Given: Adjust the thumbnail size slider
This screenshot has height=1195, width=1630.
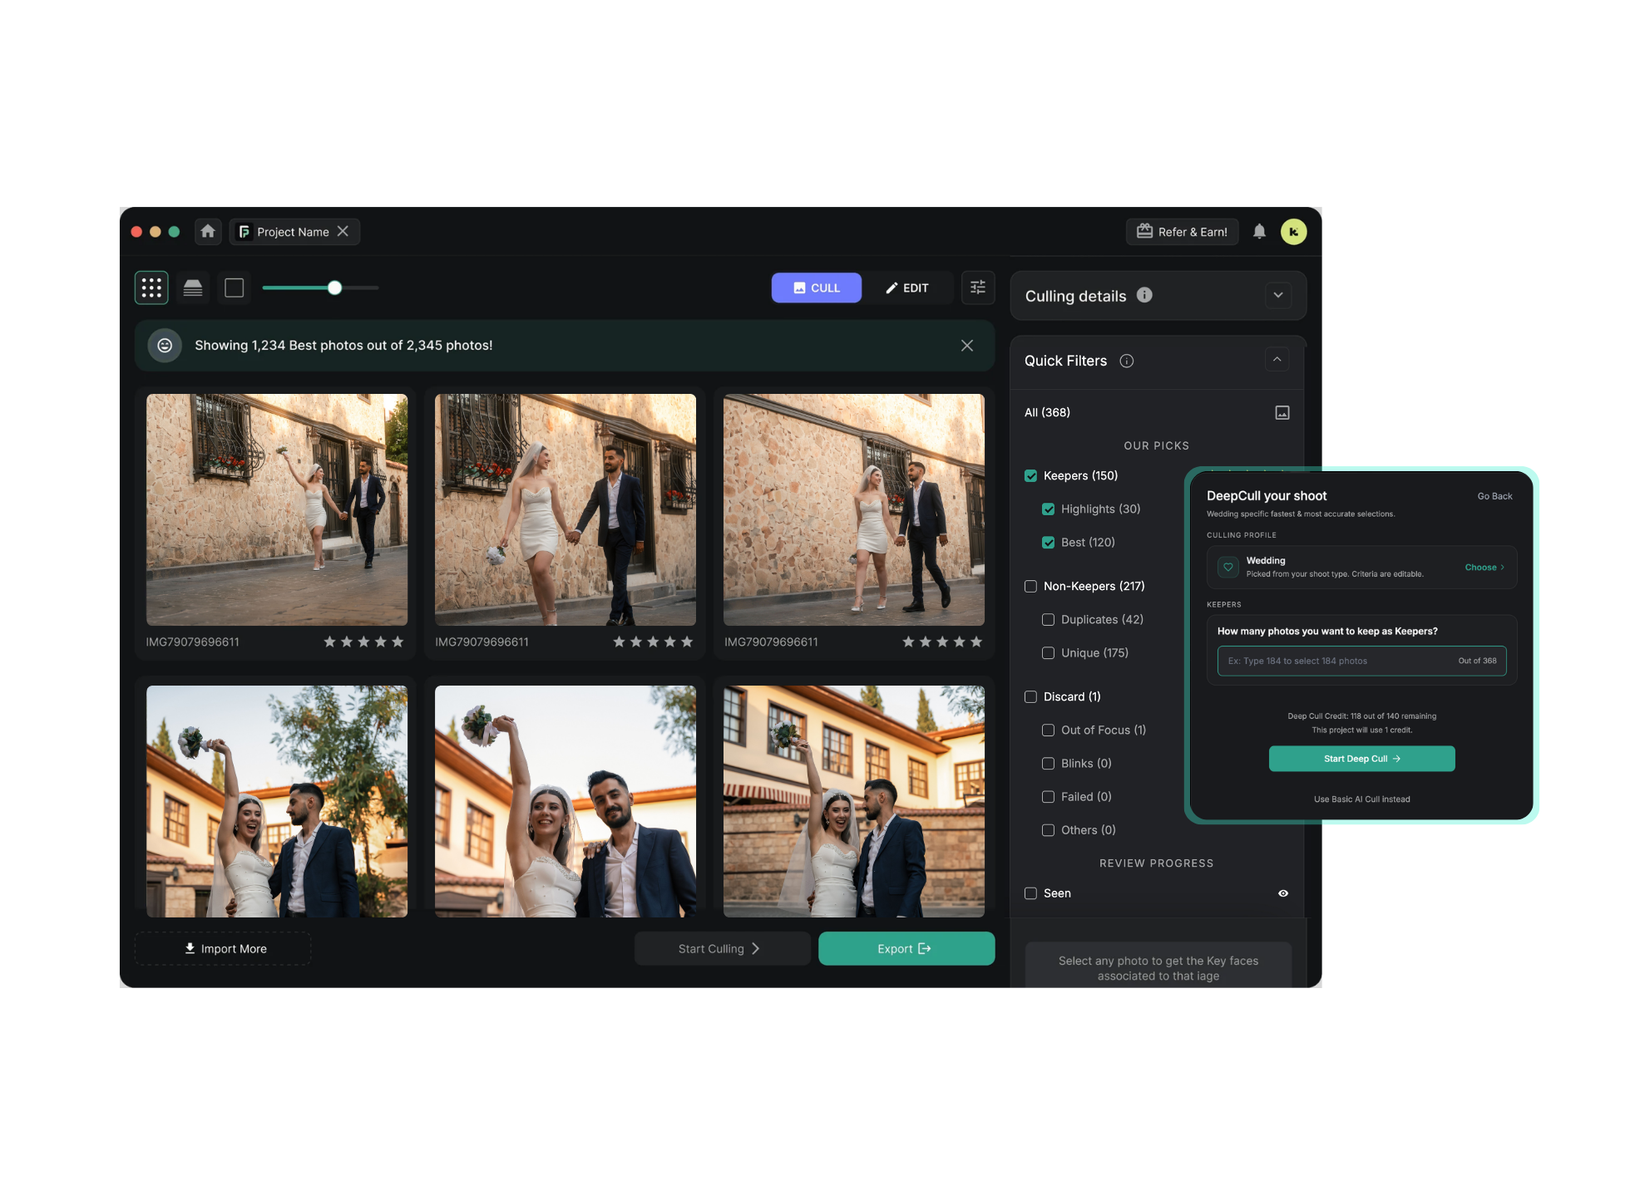Looking at the screenshot, I should [x=334, y=288].
